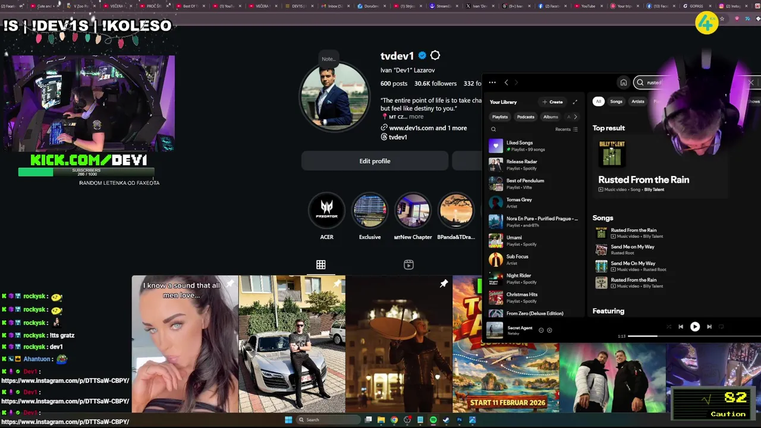The height and width of the screenshot is (428, 761).
Task: Open Instagram profile settings gear
Action: (x=435, y=55)
